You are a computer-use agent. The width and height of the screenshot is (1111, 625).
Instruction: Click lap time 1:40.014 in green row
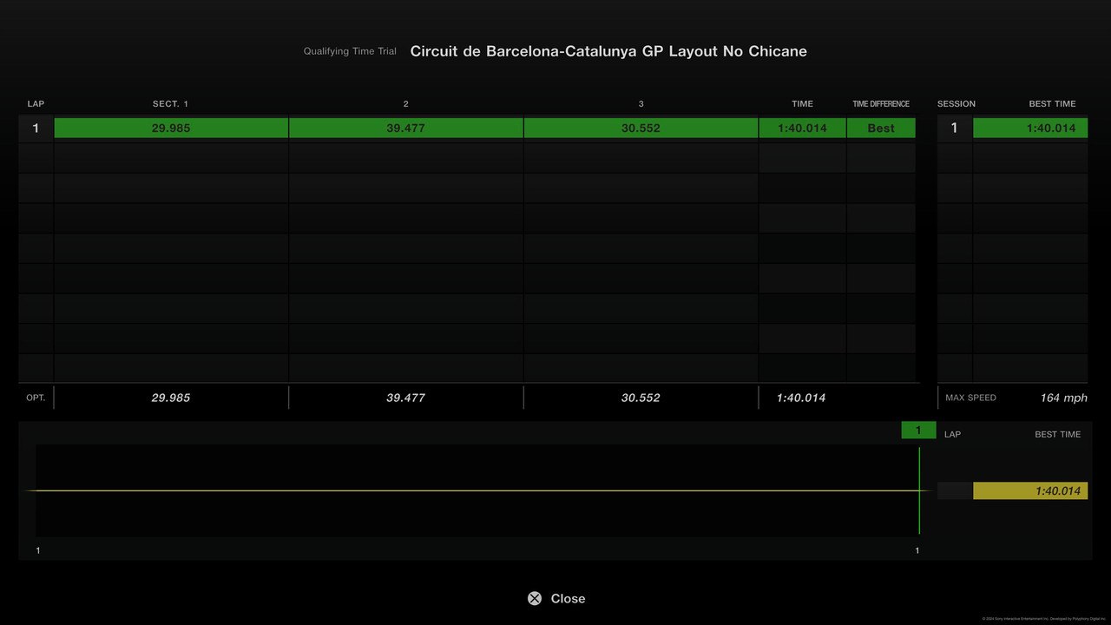[802, 128]
